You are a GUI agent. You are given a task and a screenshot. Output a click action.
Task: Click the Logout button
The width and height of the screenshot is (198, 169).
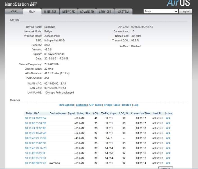pyautogui.click(x=185, y=11)
